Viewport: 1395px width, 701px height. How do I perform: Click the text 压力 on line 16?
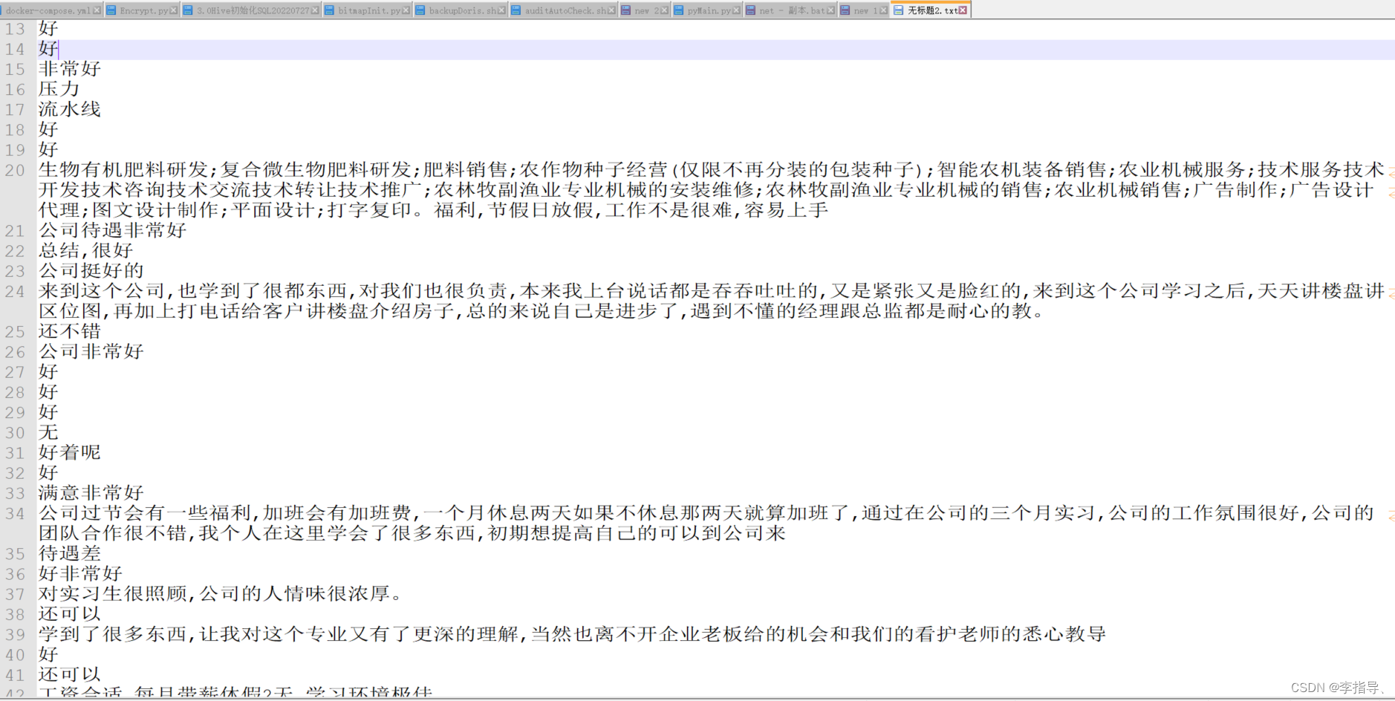[x=59, y=89]
